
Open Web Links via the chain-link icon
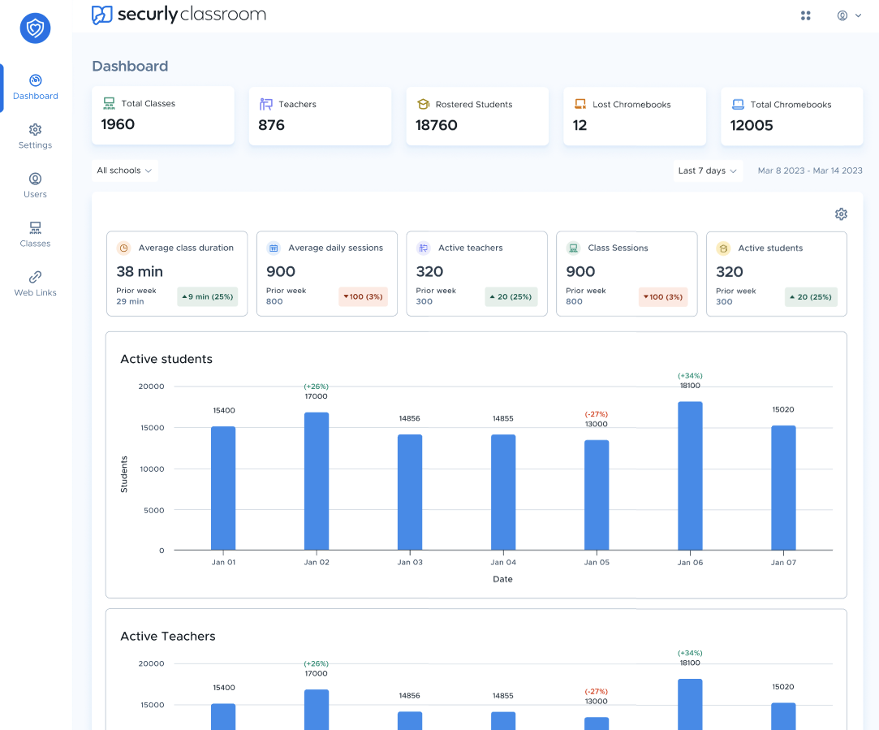pyautogui.click(x=36, y=277)
